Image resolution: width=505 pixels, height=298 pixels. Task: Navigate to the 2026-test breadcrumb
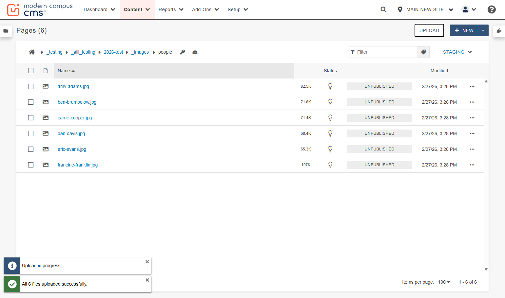tap(113, 52)
